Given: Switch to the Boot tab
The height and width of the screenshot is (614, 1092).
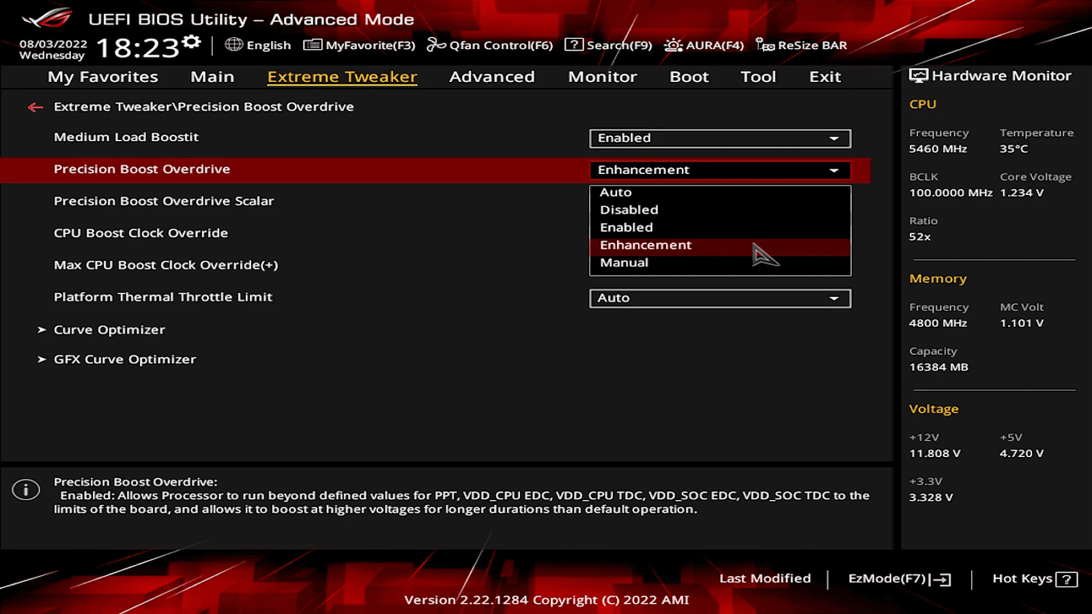Looking at the screenshot, I should pos(689,77).
